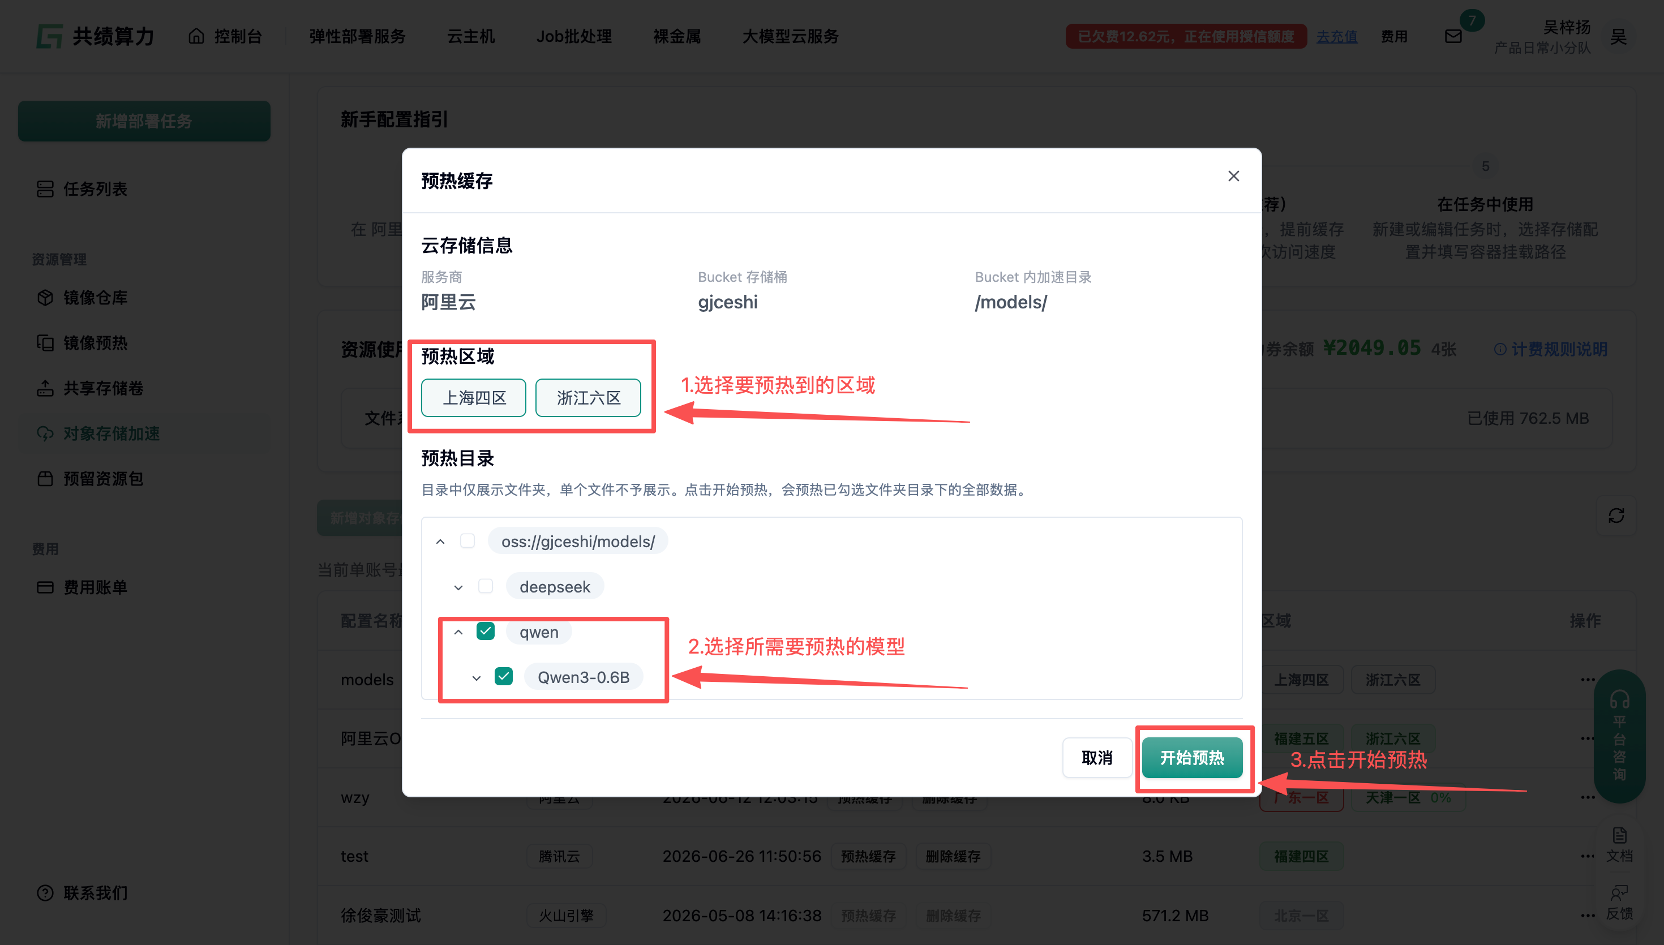Click the 火山引擎 provider tag
Viewport: 1664px width, 945px height.
(x=566, y=915)
